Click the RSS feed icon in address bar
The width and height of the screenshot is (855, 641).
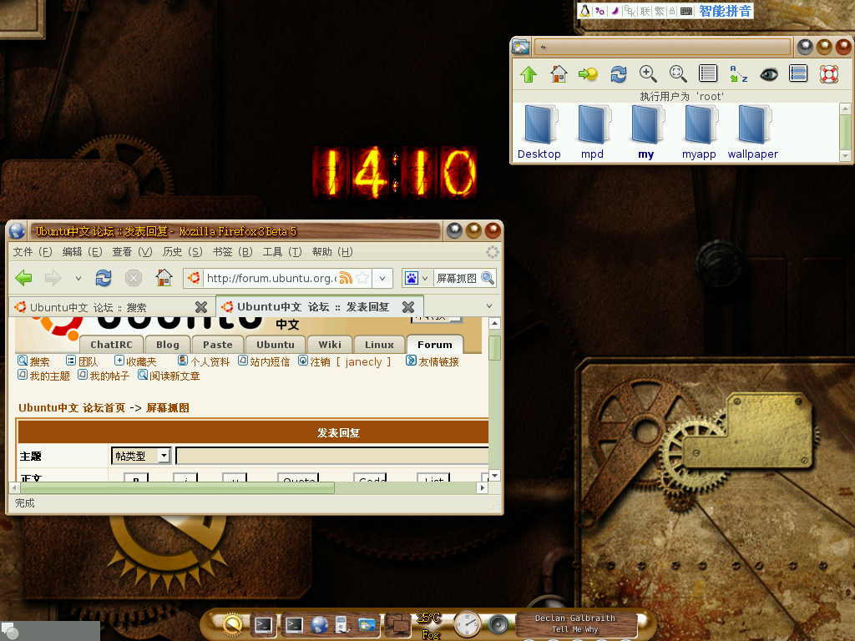(346, 278)
